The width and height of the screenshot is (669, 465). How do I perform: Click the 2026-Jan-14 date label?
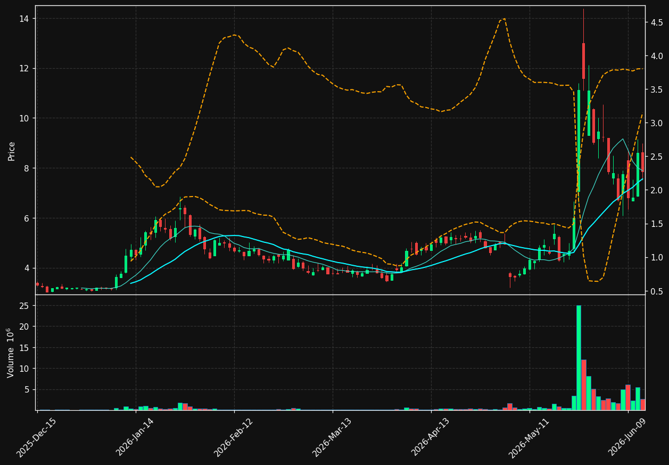135,437
